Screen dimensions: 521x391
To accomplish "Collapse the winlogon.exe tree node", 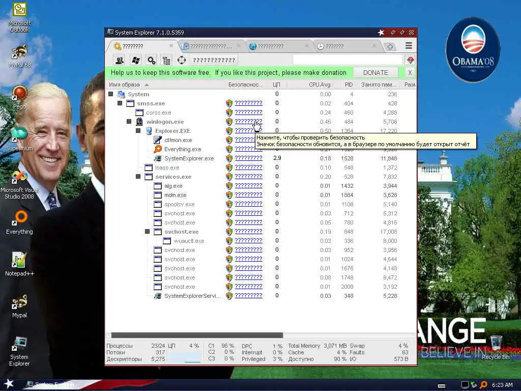I will pyautogui.click(x=129, y=121).
